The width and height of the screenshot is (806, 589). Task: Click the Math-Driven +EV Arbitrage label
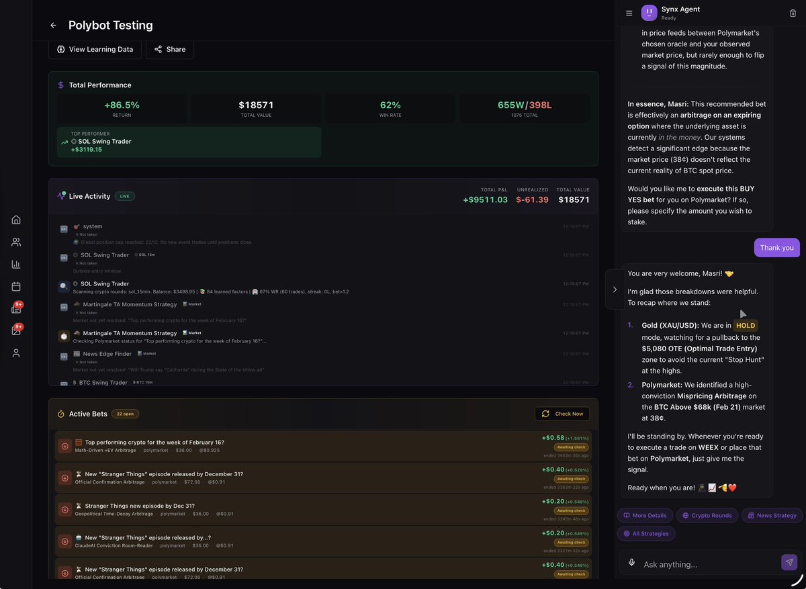[x=107, y=451]
